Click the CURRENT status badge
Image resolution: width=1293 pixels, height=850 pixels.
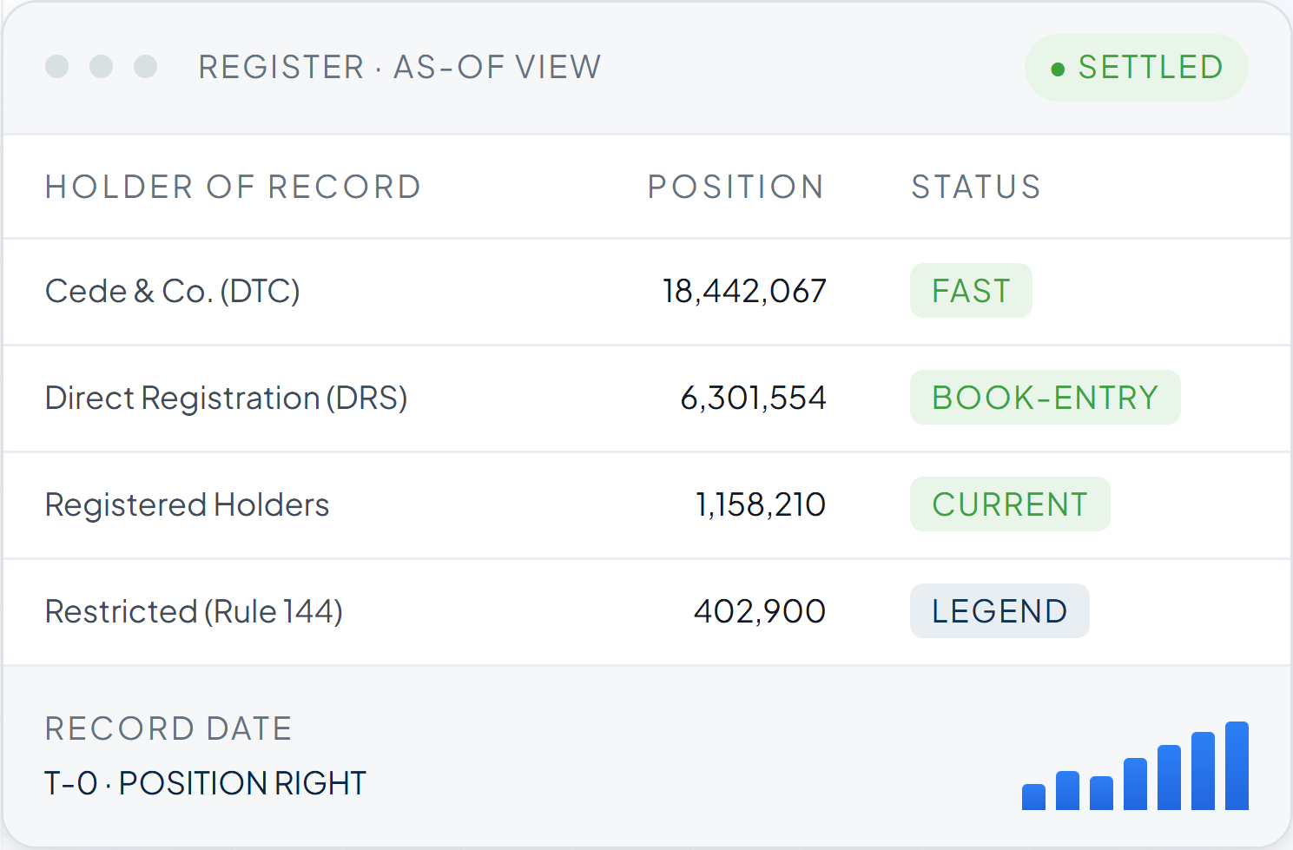1010,504
